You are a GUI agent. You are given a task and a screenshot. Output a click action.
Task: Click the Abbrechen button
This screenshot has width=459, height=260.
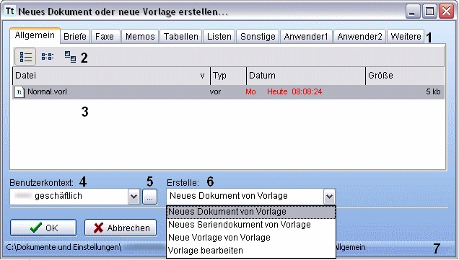(x=121, y=228)
